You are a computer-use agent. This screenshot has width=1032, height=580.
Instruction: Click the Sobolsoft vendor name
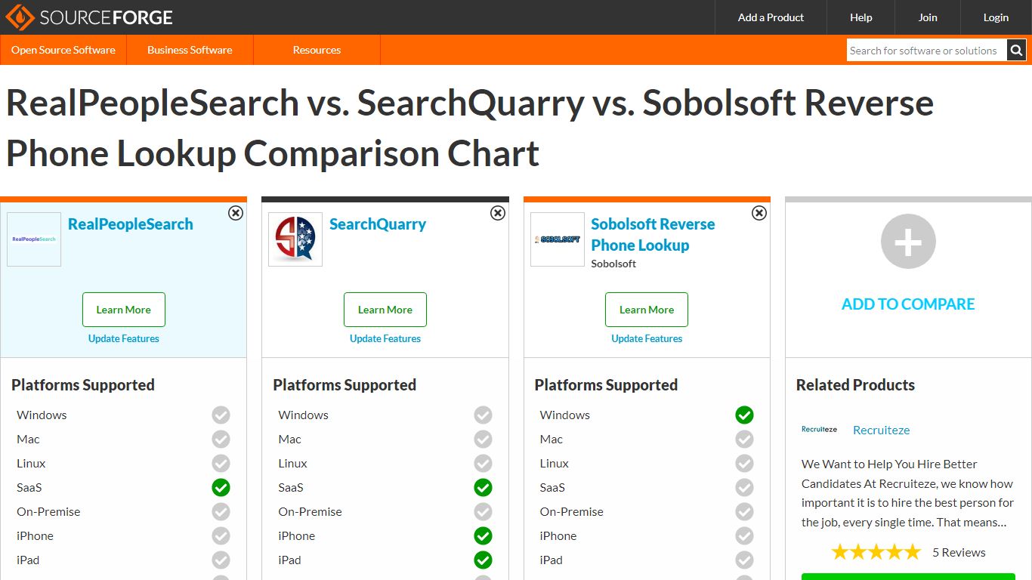tap(613, 264)
